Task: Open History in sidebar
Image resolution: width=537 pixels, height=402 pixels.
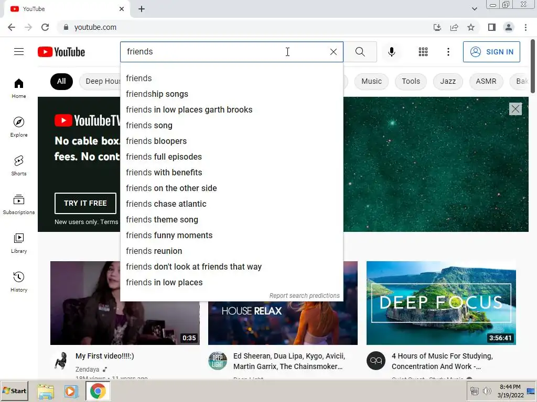Action: pos(19,282)
